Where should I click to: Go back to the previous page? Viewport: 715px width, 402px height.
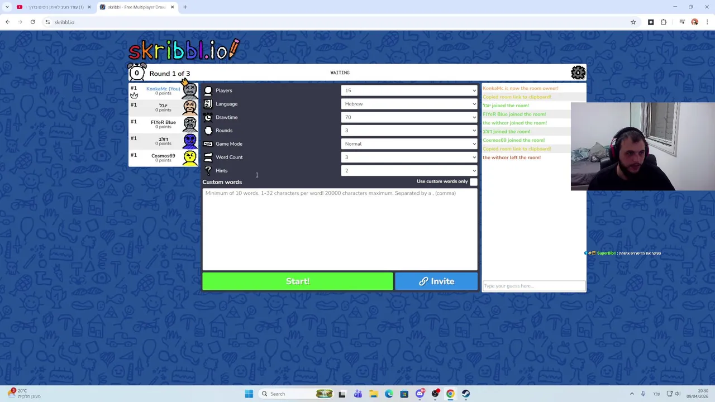(x=8, y=22)
